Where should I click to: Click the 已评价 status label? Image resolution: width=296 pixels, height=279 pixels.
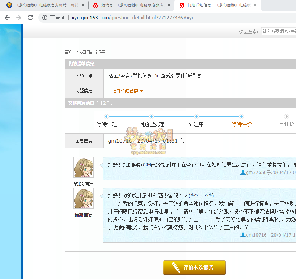coord(287,124)
